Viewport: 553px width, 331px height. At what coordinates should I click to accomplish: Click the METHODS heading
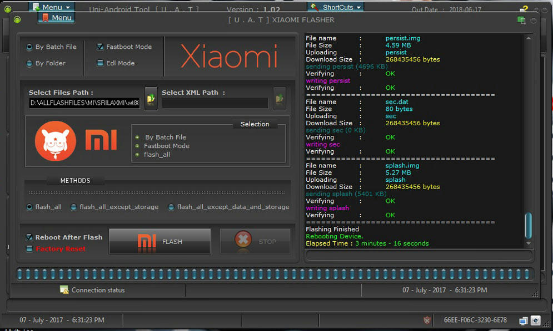[x=75, y=180]
